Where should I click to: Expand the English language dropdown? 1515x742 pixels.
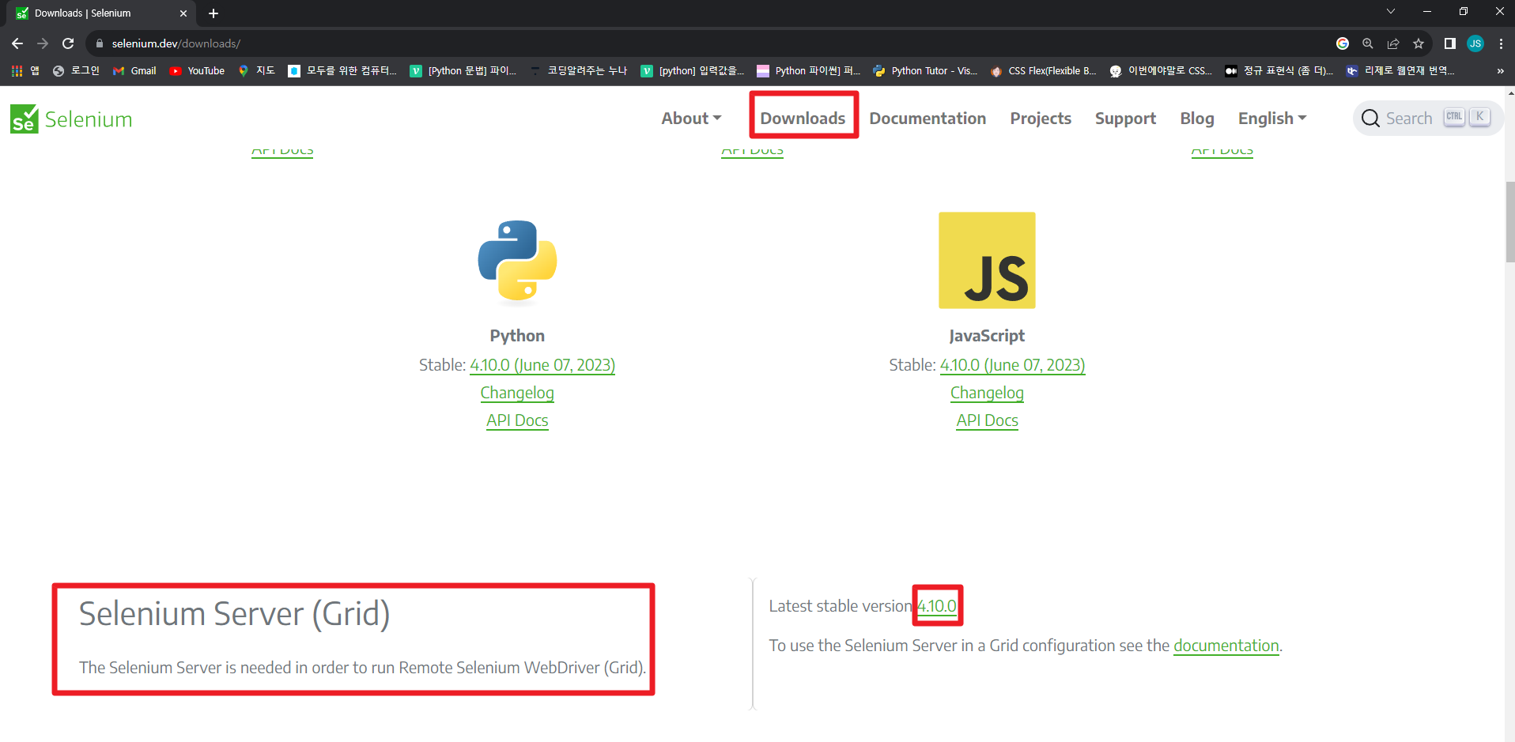(x=1272, y=119)
